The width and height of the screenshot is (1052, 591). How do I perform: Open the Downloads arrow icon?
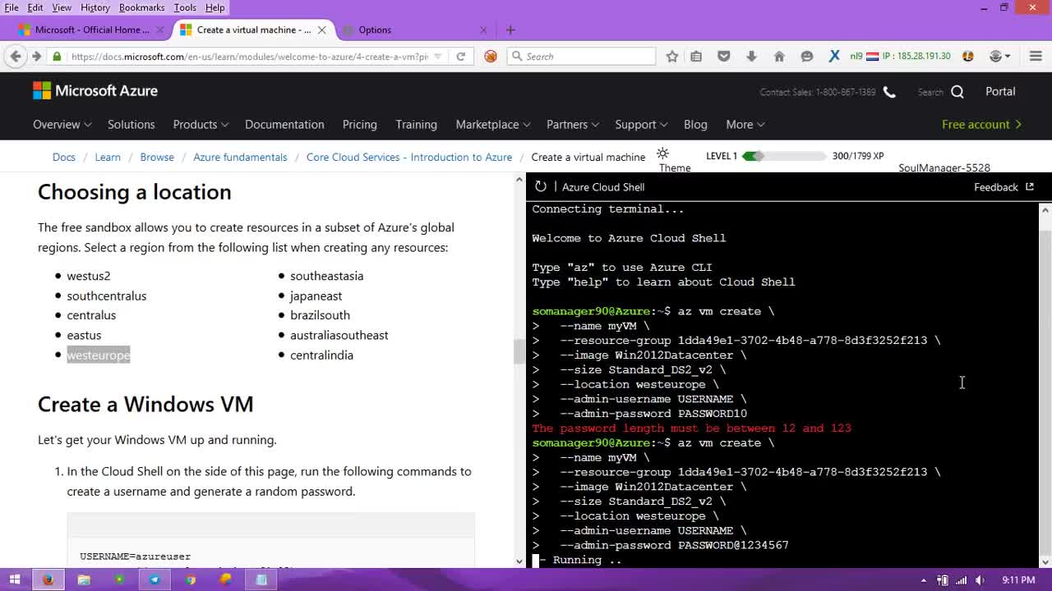[x=751, y=56]
